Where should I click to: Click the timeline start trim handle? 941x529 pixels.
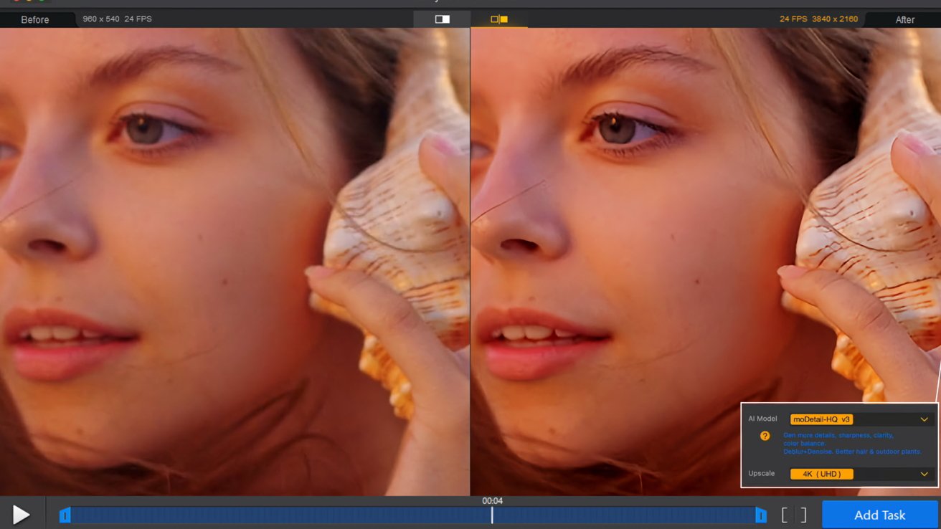click(65, 515)
